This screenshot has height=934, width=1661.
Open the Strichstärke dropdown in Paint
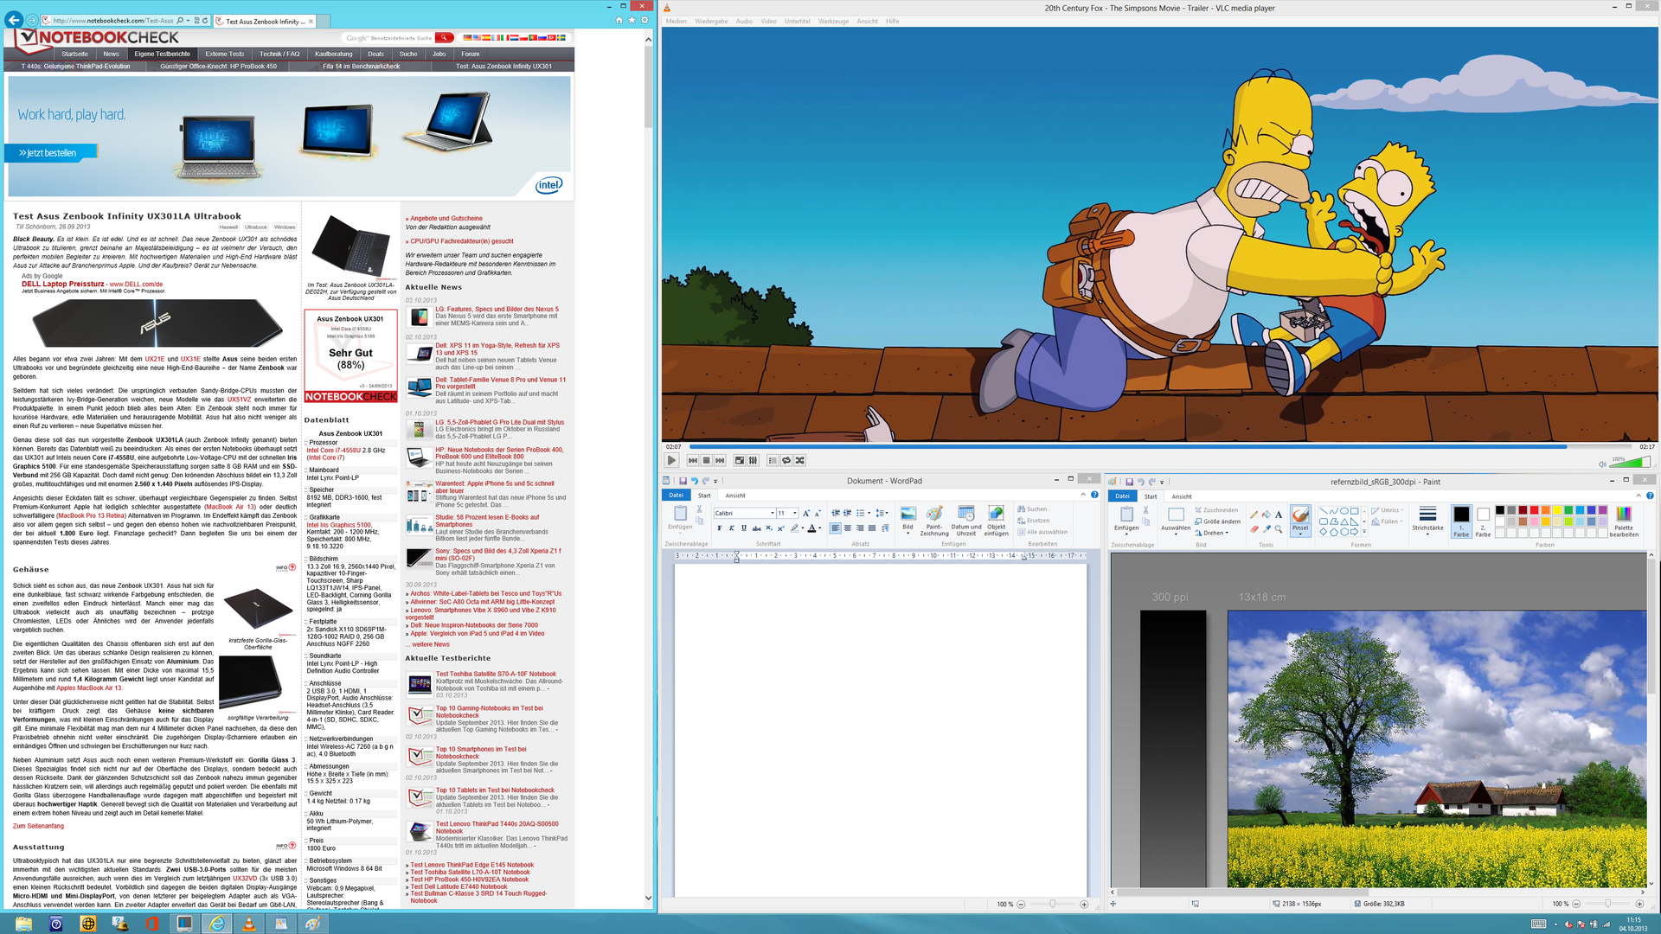pyautogui.click(x=1427, y=521)
